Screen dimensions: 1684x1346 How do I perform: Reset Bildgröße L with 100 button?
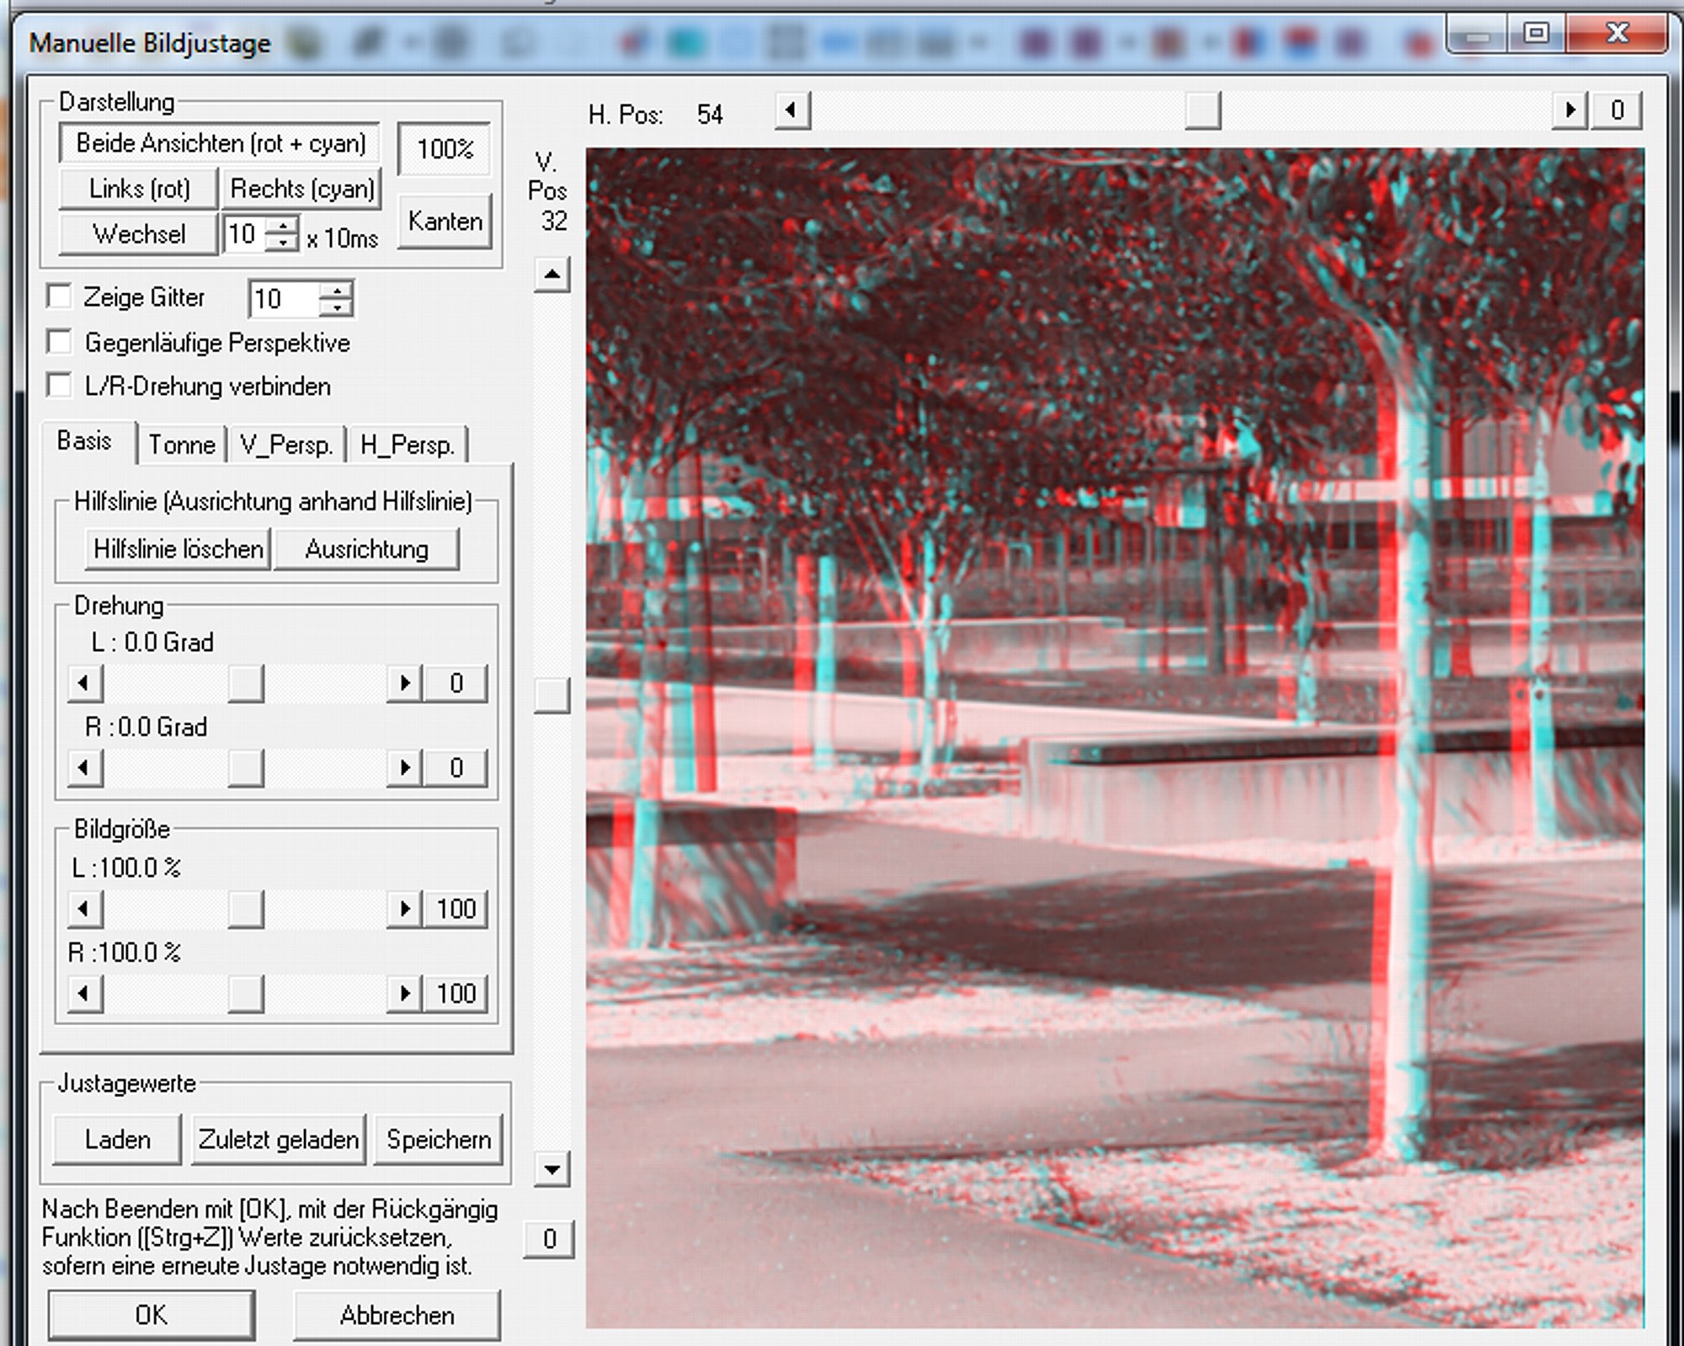click(x=456, y=909)
